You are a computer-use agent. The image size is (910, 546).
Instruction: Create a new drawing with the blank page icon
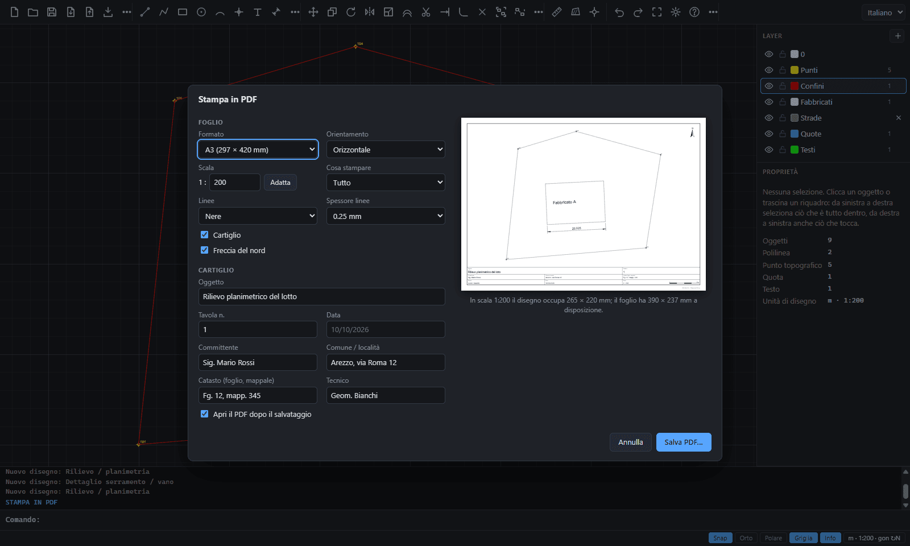[x=14, y=12]
